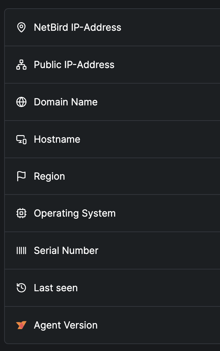Select the NetBird IP-Address label

(78, 27)
